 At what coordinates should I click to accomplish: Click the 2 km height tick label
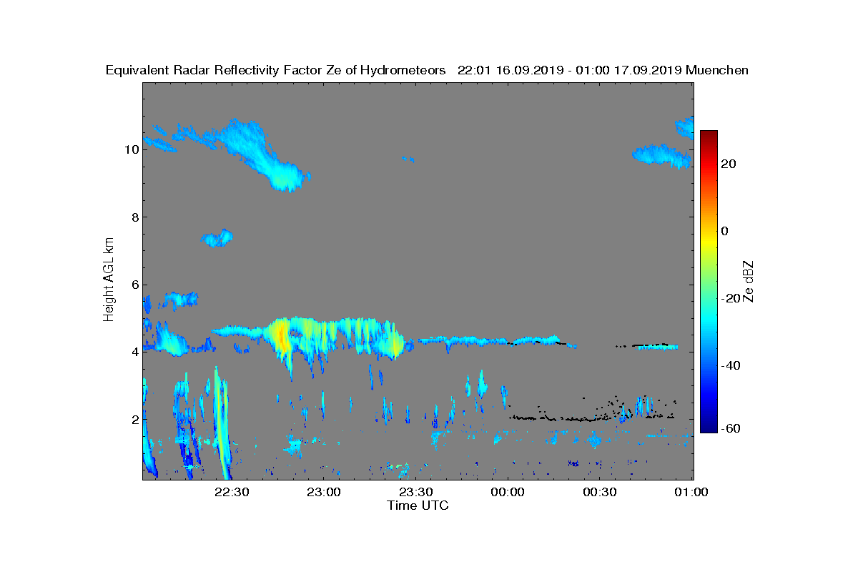tap(134, 419)
